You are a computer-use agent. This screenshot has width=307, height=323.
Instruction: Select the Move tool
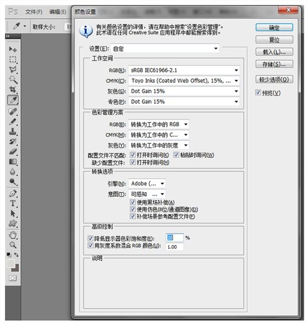(13, 49)
